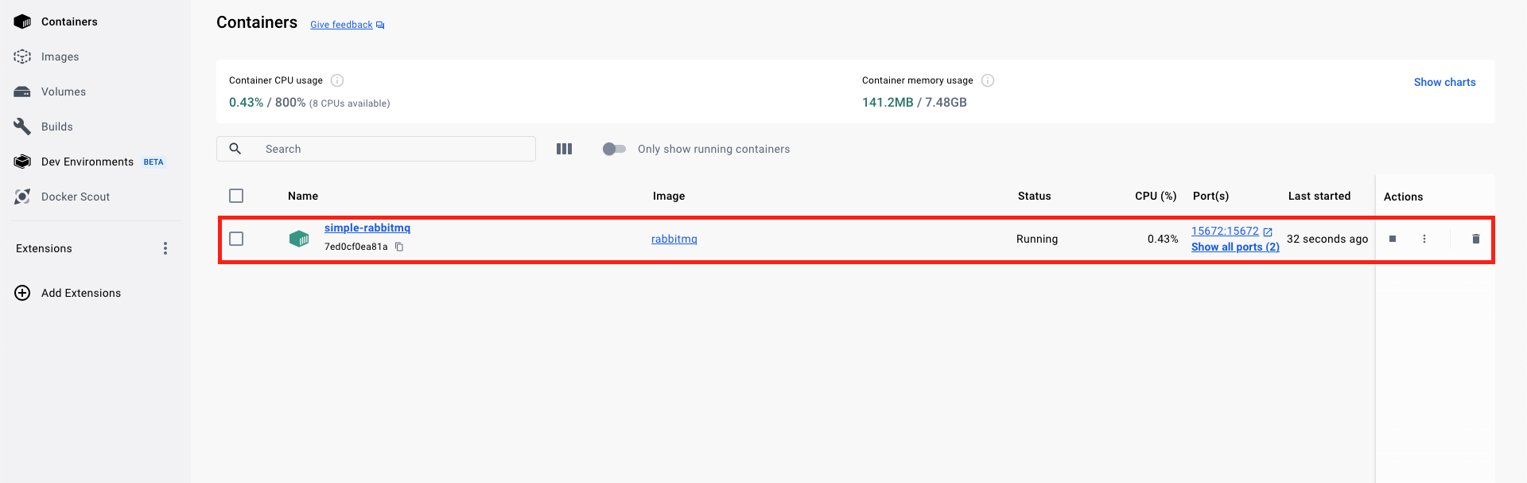
Task: Click the Dev Environments icon
Action: click(x=22, y=162)
